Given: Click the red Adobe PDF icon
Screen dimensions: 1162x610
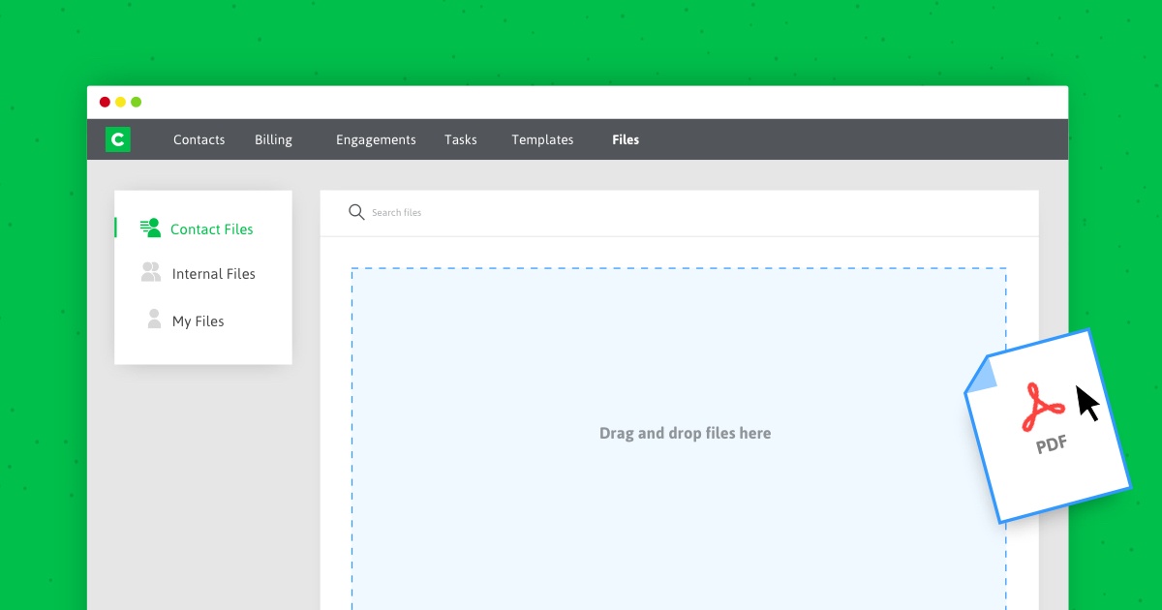Looking at the screenshot, I should coord(1044,408).
